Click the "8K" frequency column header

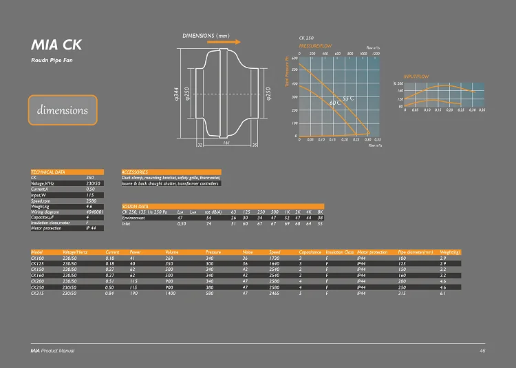[320, 212]
